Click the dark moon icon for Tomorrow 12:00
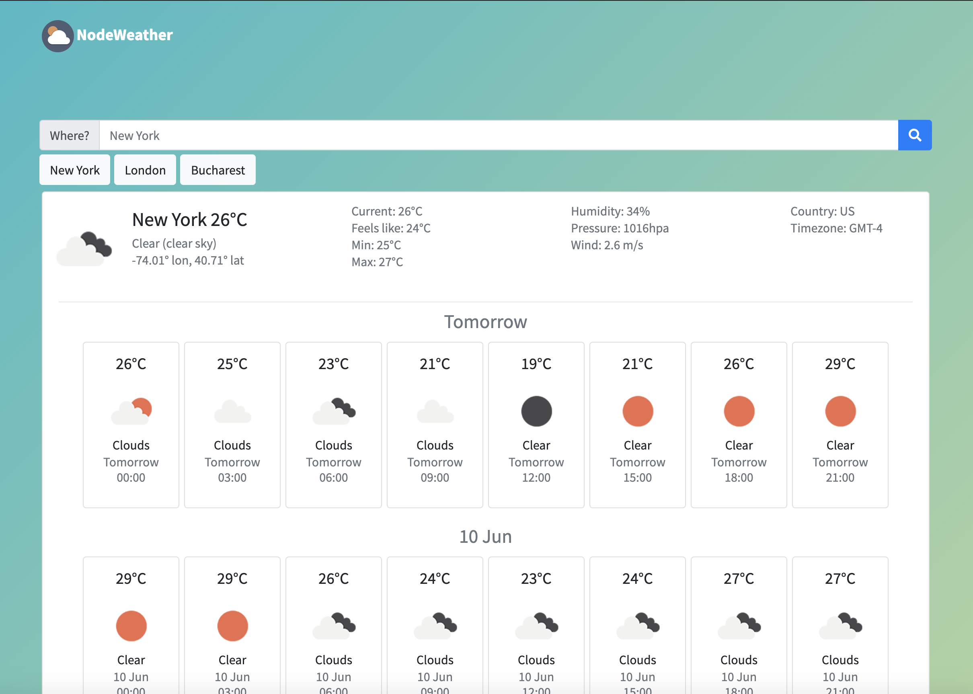 pos(536,411)
